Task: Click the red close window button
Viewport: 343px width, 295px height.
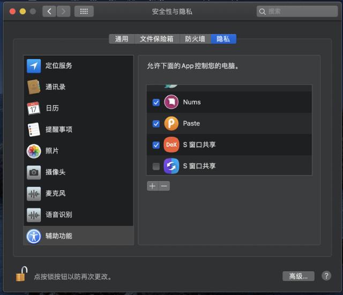Action: pyautogui.click(x=12, y=11)
